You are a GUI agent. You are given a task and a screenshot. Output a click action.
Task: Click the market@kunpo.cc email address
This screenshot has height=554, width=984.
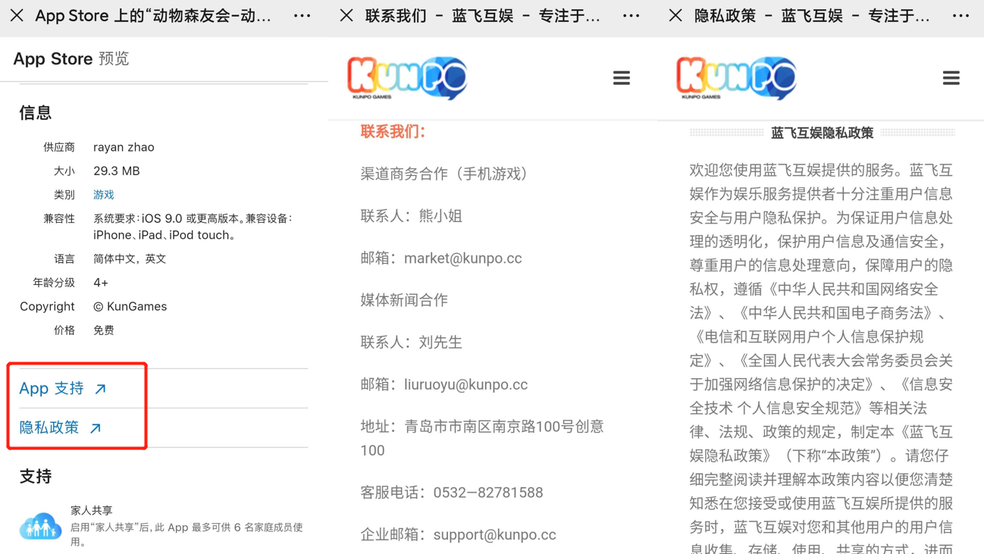462,258
